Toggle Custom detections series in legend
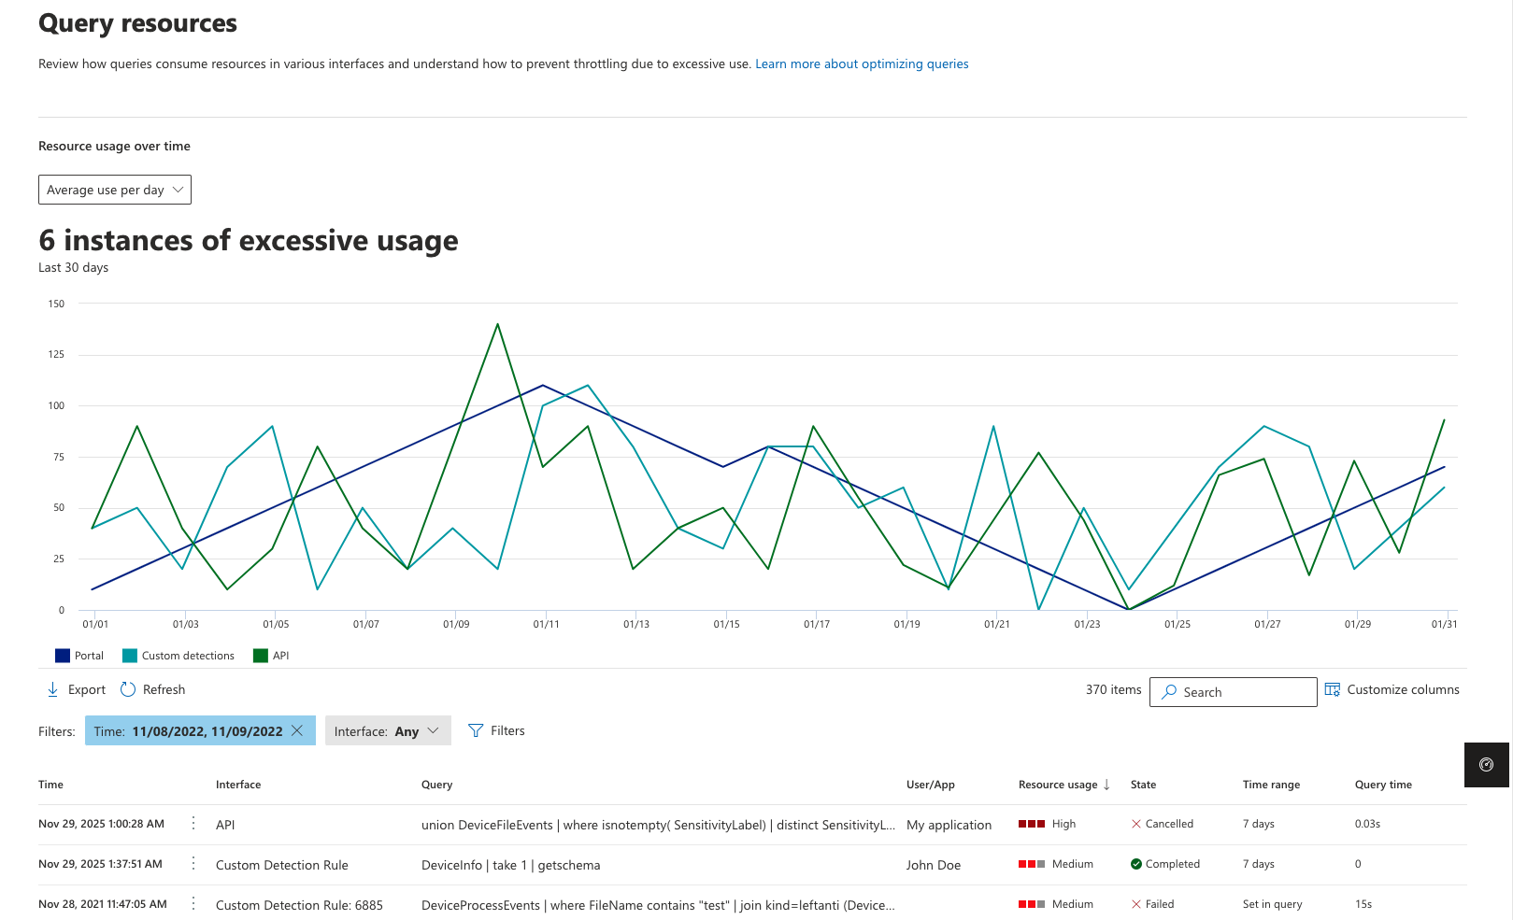Viewport: 1513px width, 920px height. pos(130,656)
